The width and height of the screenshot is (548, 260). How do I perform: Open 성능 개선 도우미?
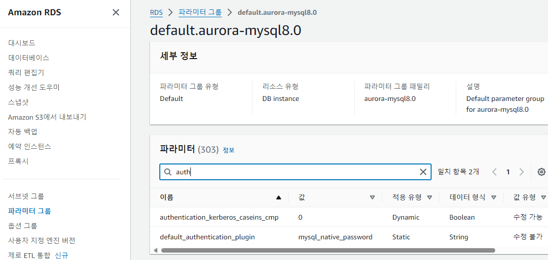click(x=34, y=87)
